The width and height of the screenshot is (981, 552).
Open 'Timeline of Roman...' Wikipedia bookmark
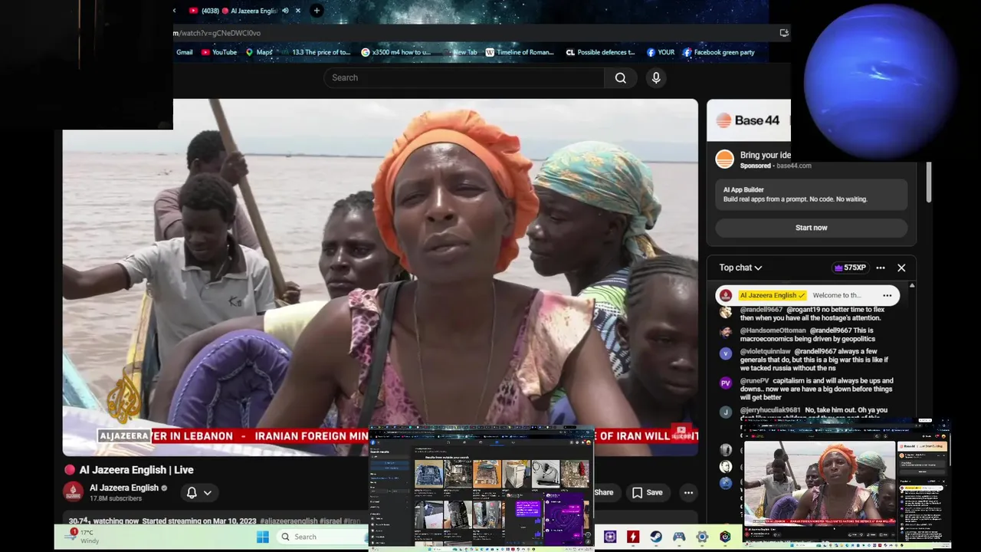(x=520, y=52)
